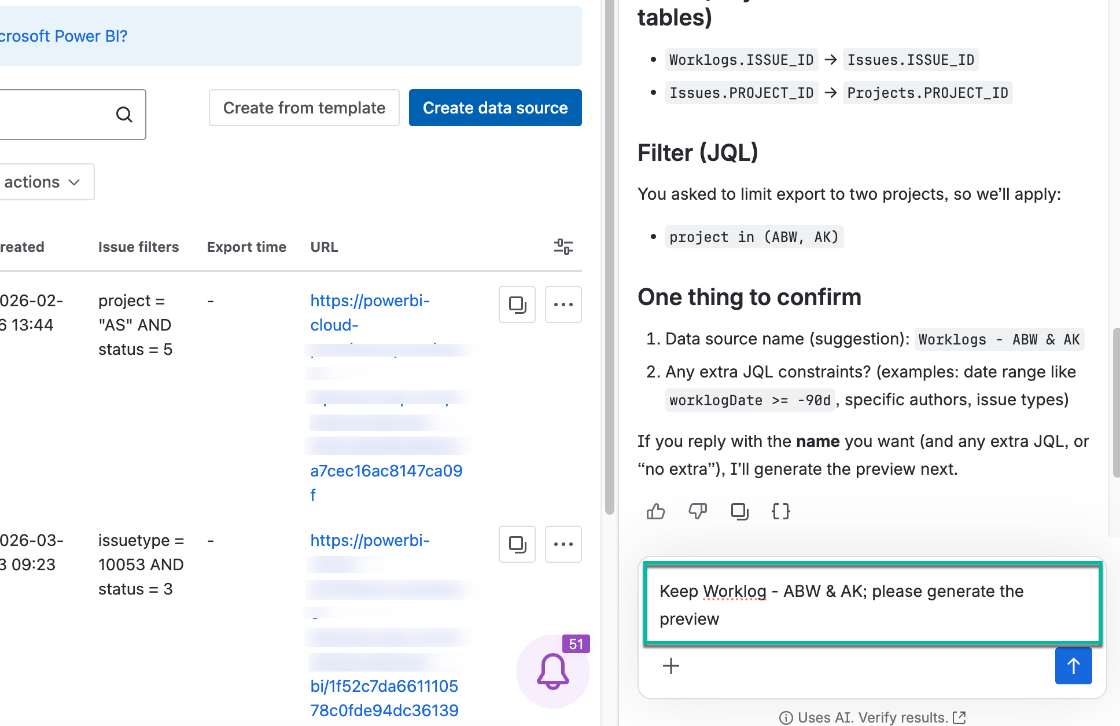Copy URL for issuetype 10053 data source

[x=517, y=544]
